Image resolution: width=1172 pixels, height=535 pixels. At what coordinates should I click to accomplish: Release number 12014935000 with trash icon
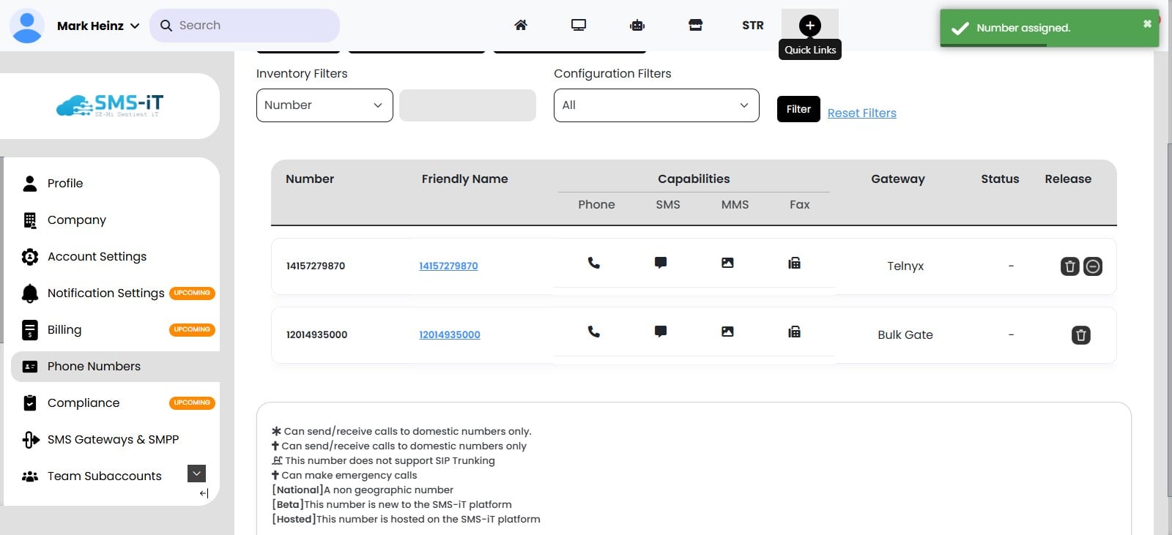(x=1081, y=335)
